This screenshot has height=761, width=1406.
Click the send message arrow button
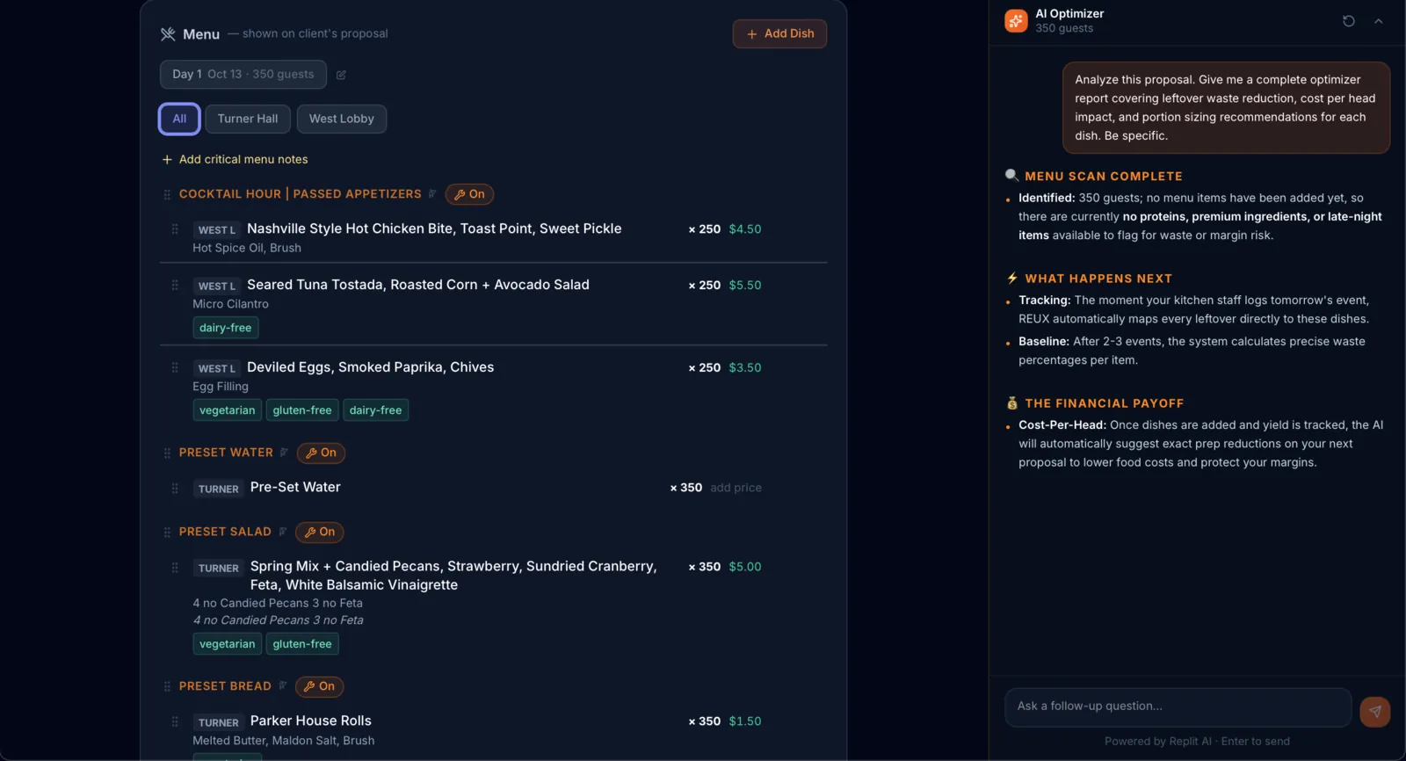click(1374, 712)
